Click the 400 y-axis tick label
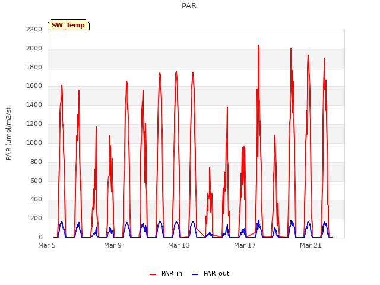Screen dimensions: 380x285 36,199
